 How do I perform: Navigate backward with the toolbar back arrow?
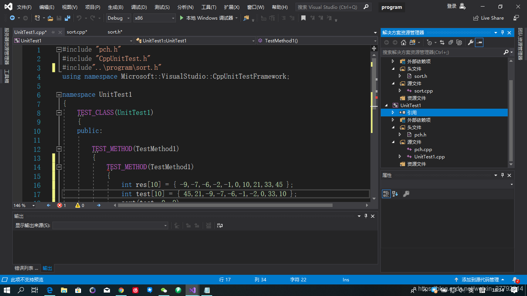click(12, 18)
